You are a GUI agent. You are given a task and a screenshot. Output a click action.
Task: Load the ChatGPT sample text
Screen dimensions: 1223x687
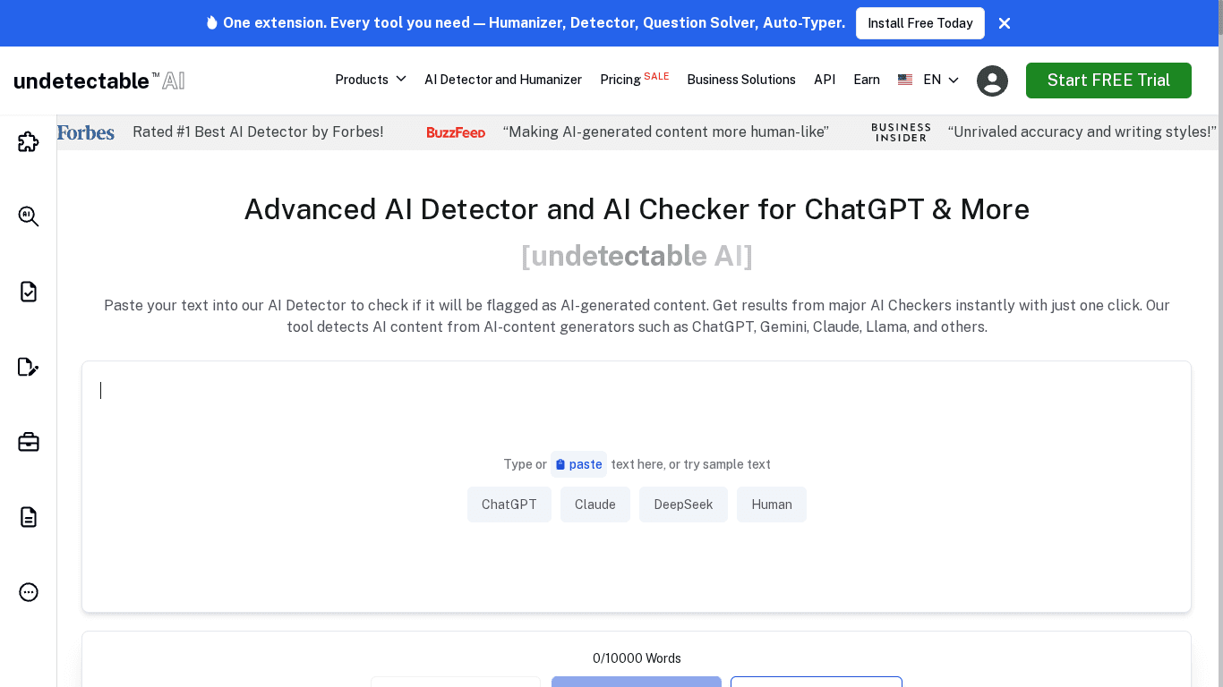coord(509,505)
